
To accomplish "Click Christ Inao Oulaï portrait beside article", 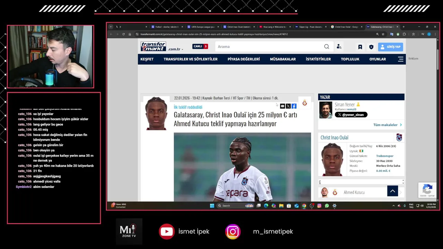I will pyautogui.click(x=156, y=113).
